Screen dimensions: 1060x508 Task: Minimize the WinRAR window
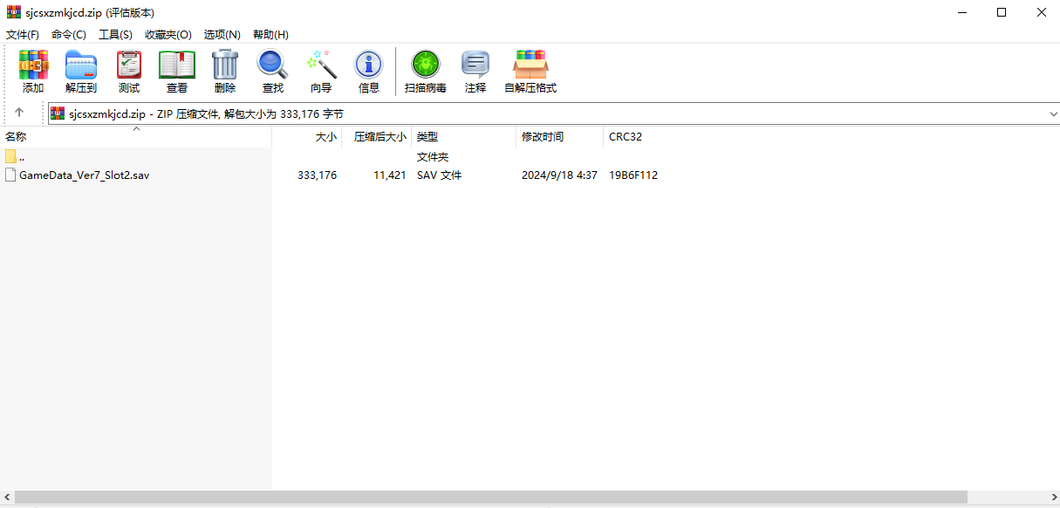tap(961, 12)
